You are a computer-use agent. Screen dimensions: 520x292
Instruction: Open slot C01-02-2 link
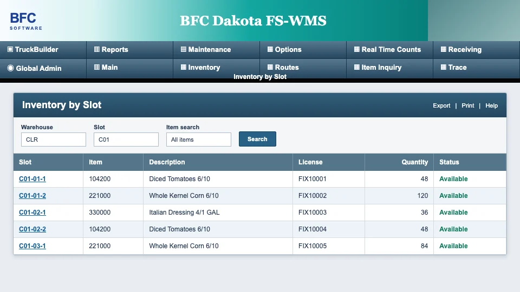(32, 229)
